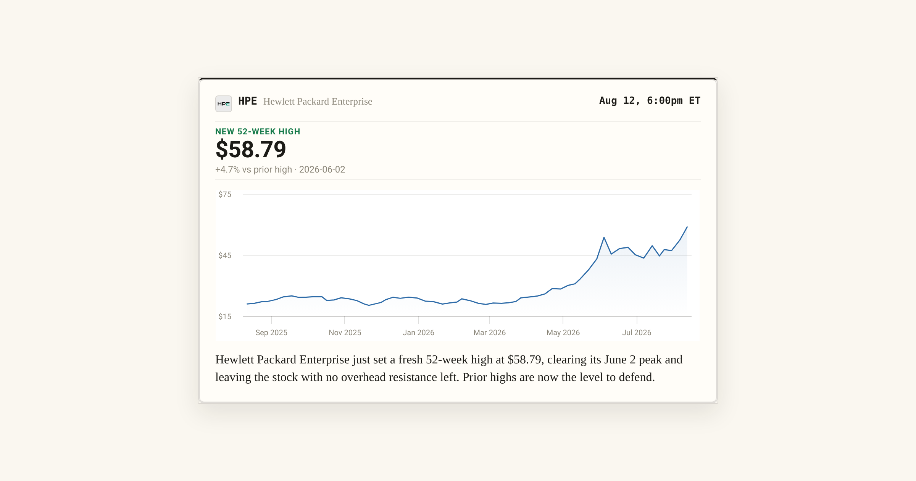This screenshot has width=916, height=481.
Task: Select the NEW 52-WEEK HIGH label
Action: (258, 132)
